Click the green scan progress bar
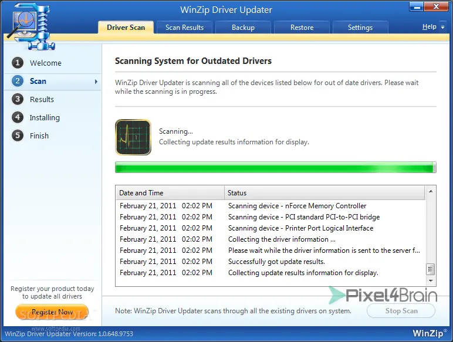 tap(276, 167)
